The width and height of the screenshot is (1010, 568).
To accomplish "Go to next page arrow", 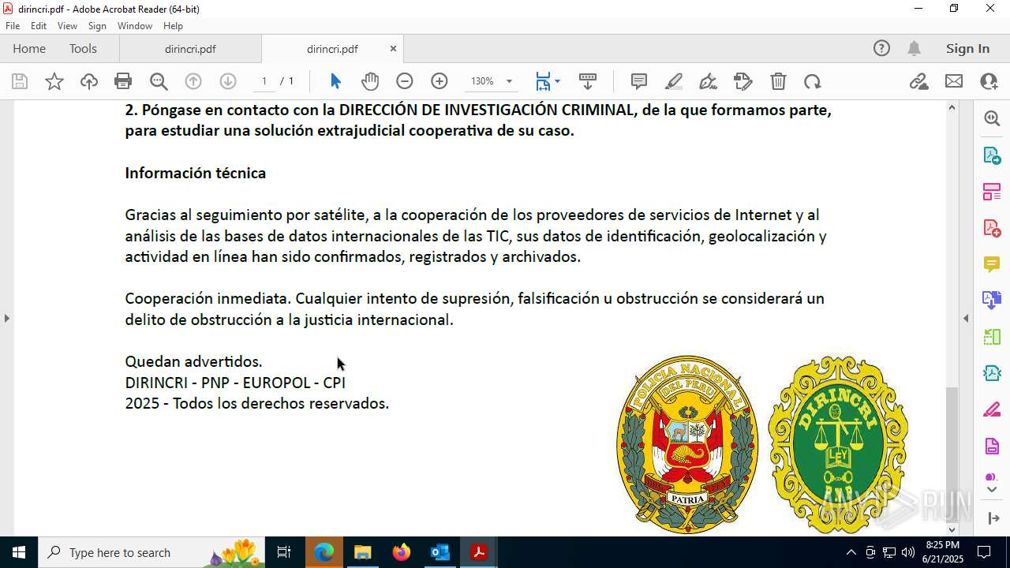I will coord(228,81).
